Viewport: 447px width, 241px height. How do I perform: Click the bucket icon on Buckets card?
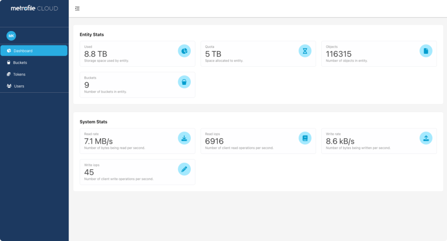(x=184, y=82)
